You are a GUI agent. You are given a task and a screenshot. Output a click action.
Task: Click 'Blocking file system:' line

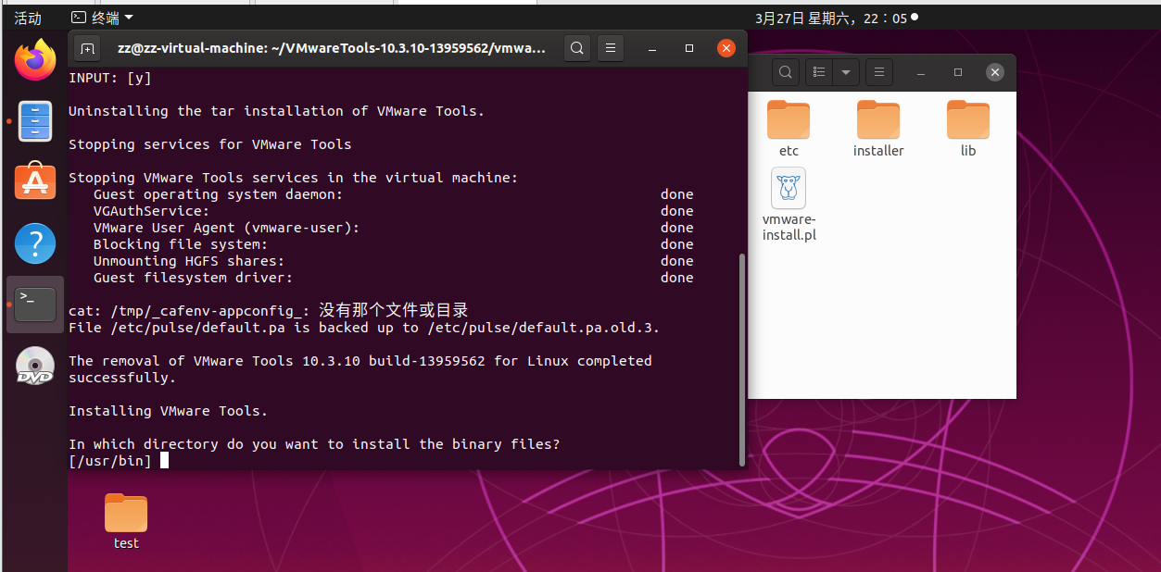pyautogui.click(x=181, y=244)
